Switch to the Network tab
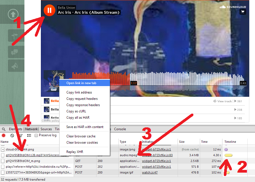This screenshot has width=255, height=182. tap(31, 129)
